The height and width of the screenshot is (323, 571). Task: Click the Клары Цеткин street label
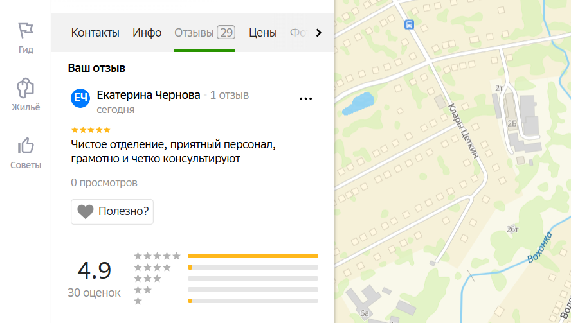coord(463,130)
